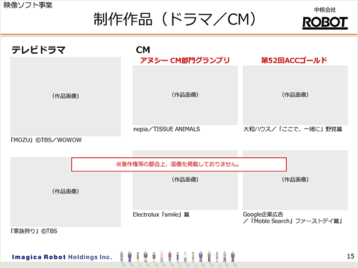The width and height of the screenshot is (358, 268).
Task: Click the nepia／TISSUE ANIMALS caption
Action: click(166, 129)
